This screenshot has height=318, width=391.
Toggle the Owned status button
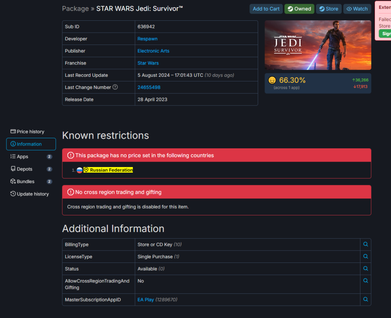coord(299,8)
